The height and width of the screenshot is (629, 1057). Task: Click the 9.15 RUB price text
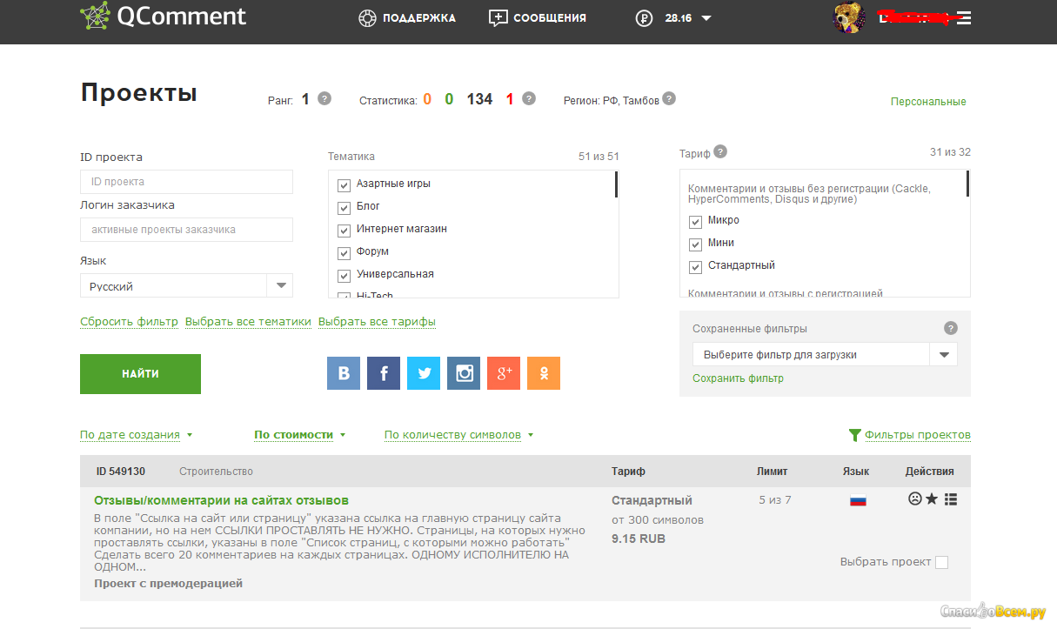[638, 539]
